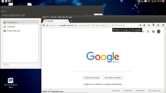Click into the Firefox address bar
This screenshot has width=166, height=93.
click(79, 25)
